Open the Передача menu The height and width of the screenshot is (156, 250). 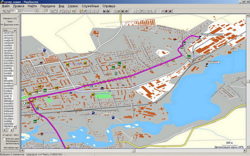[x=48, y=6]
